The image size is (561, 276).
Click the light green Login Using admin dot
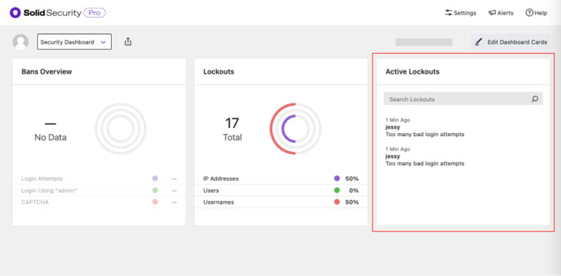click(x=155, y=190)
